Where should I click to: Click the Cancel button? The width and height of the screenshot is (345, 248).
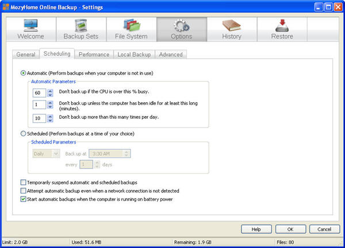[x=324, y=229]
